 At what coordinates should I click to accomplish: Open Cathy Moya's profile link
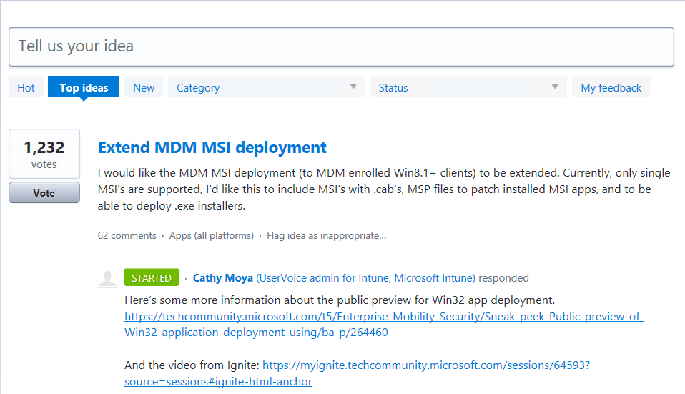point(223,278)
